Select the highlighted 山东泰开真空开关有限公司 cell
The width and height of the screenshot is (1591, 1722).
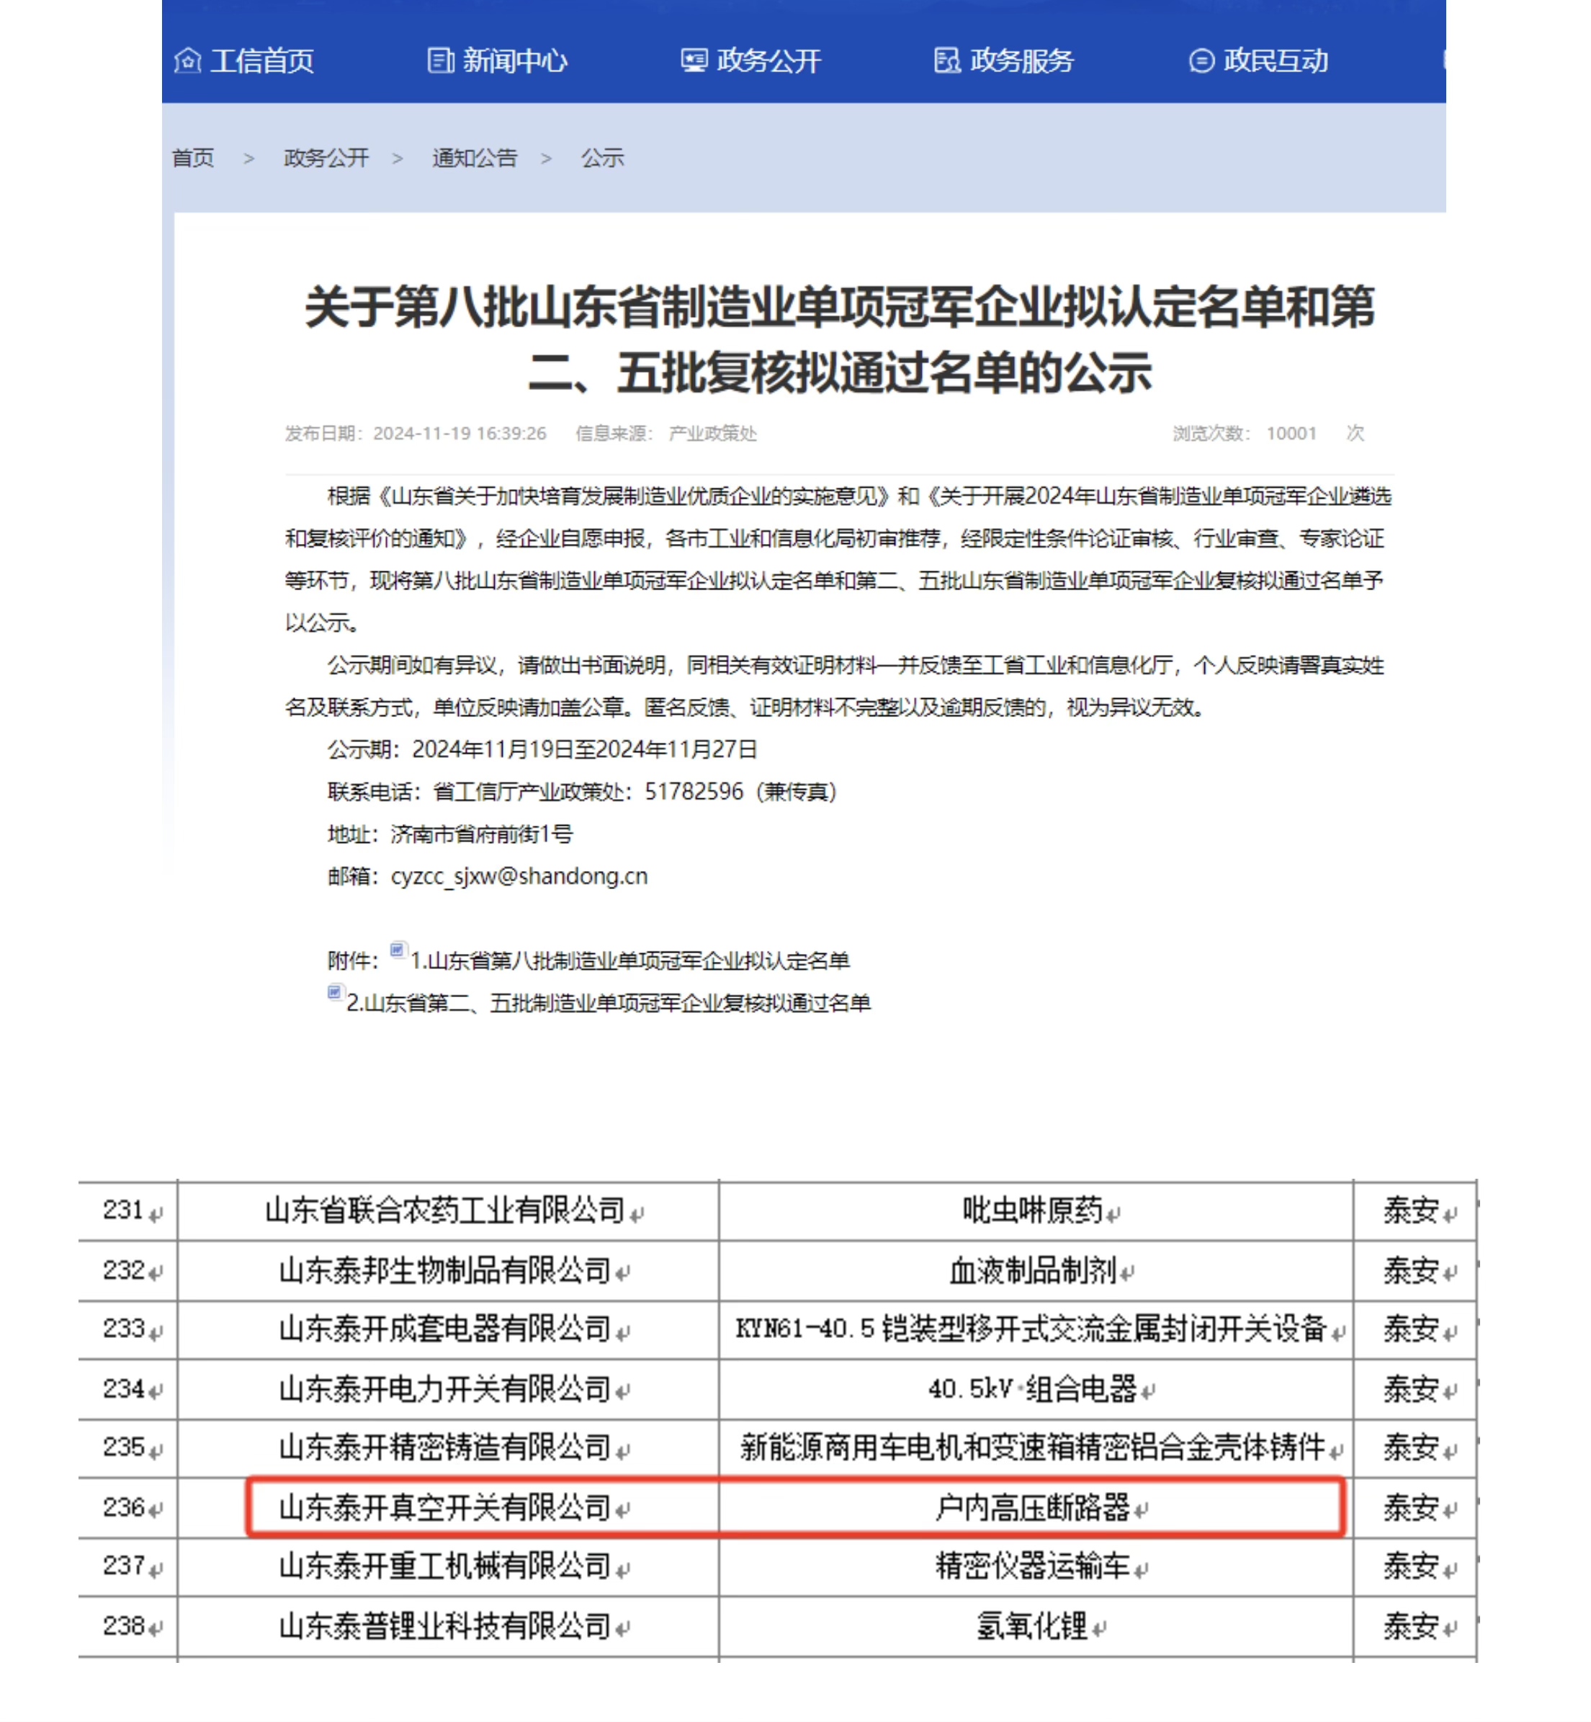tap(446, 1507)
